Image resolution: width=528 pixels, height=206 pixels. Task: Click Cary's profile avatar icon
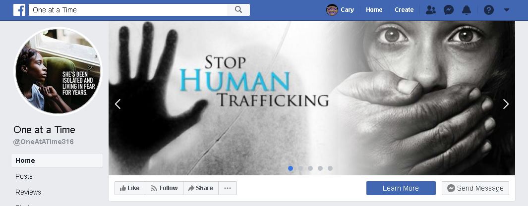click(332, 10)
